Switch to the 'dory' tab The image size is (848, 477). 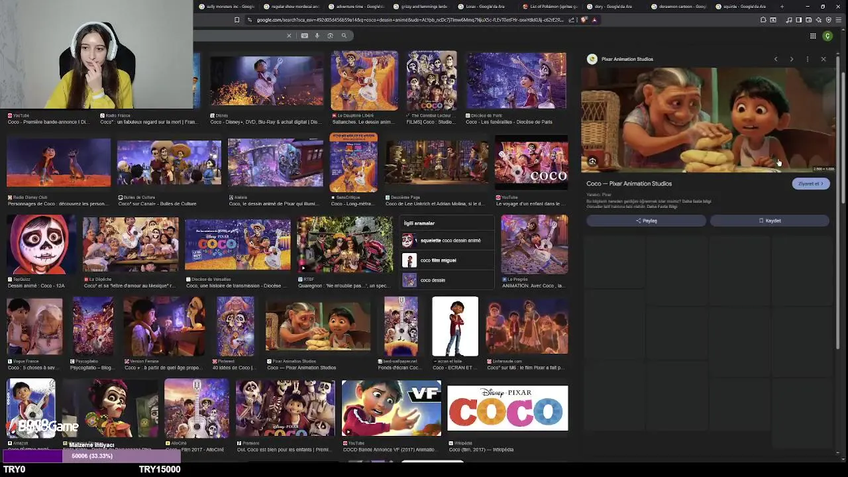pos(614,7)
